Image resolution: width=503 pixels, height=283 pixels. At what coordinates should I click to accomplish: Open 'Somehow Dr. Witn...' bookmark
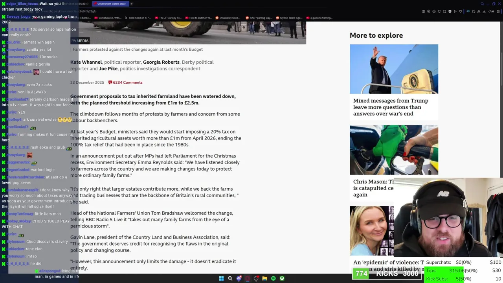coord(108,18)
